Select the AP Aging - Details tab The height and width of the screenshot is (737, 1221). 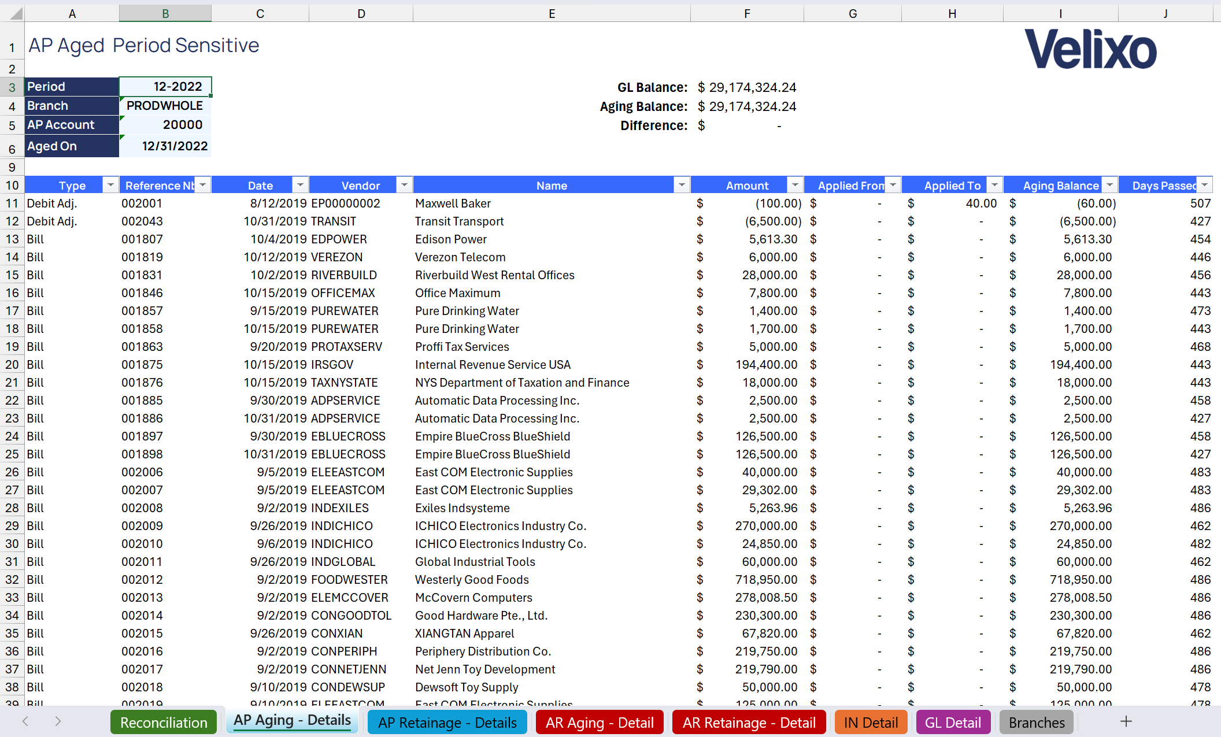[292, 721]
